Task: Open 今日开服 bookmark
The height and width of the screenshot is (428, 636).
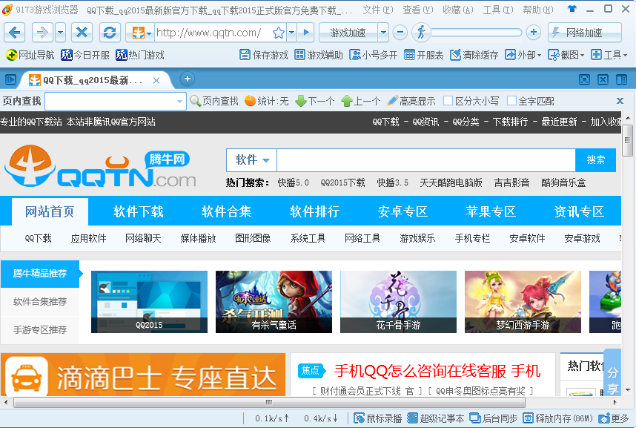Action: pyautogui.click(x=85, y=55)
